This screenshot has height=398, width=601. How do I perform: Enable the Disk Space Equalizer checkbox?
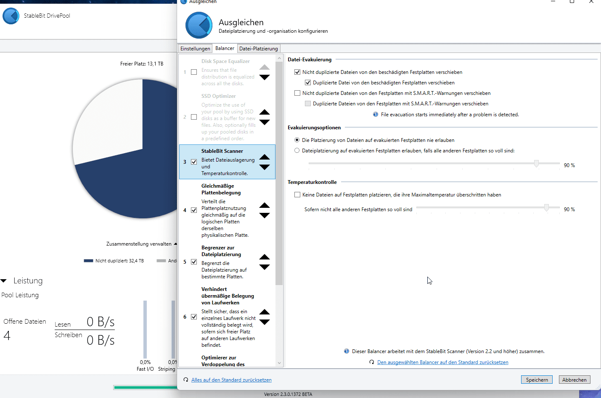point(194,72)
